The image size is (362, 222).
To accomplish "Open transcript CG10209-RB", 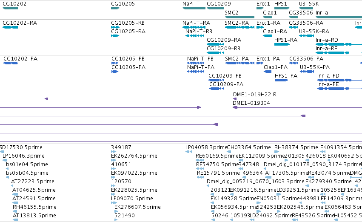I will (x=223, y=49).
